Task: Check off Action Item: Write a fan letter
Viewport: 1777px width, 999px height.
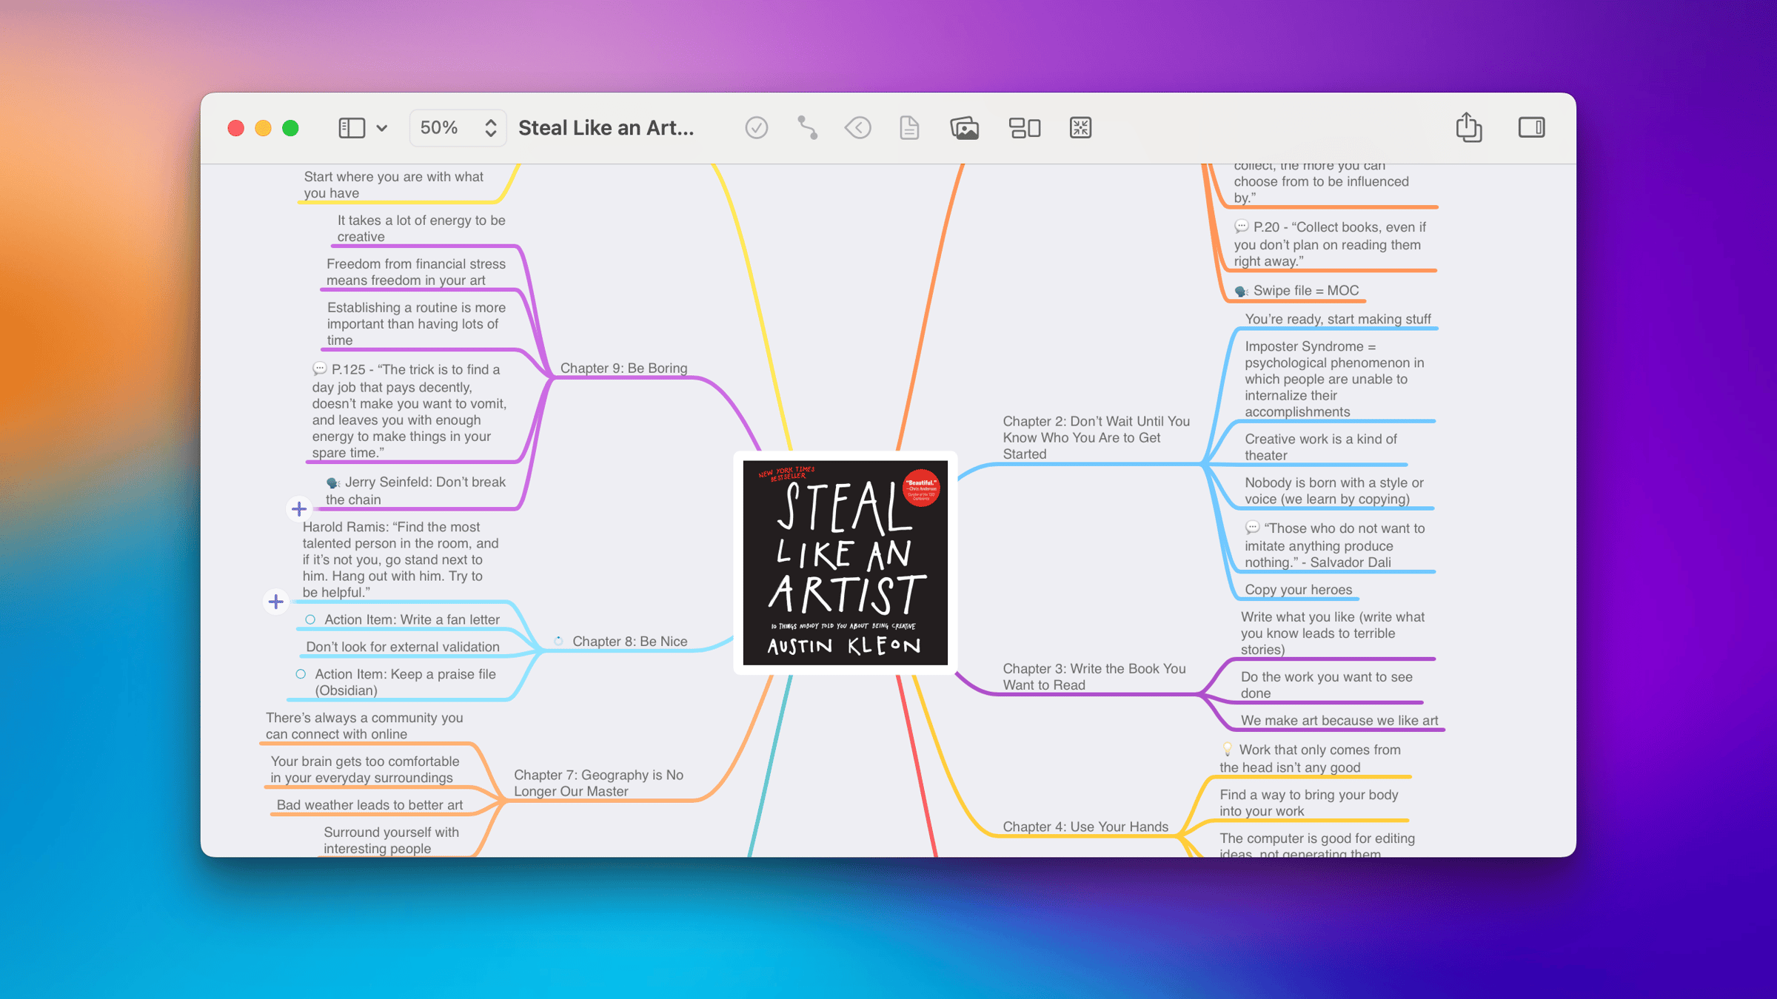Action: [310, 619]
